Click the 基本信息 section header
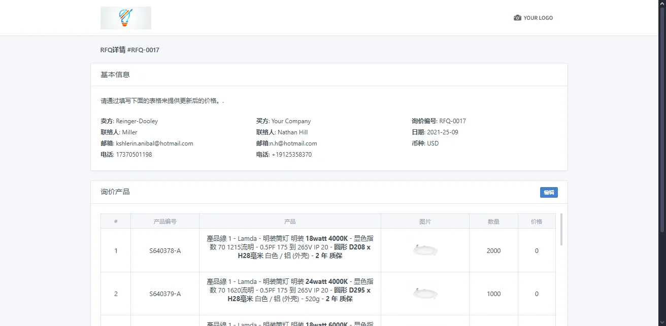The width and height of the screenshot is (666, 326). pyautogui.click(x=114, y=74)
